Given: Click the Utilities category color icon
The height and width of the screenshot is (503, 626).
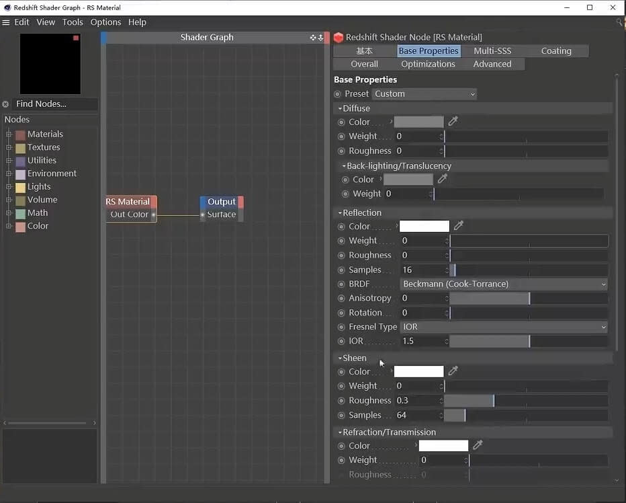Looking at the screenshot, I should (20, 161).
